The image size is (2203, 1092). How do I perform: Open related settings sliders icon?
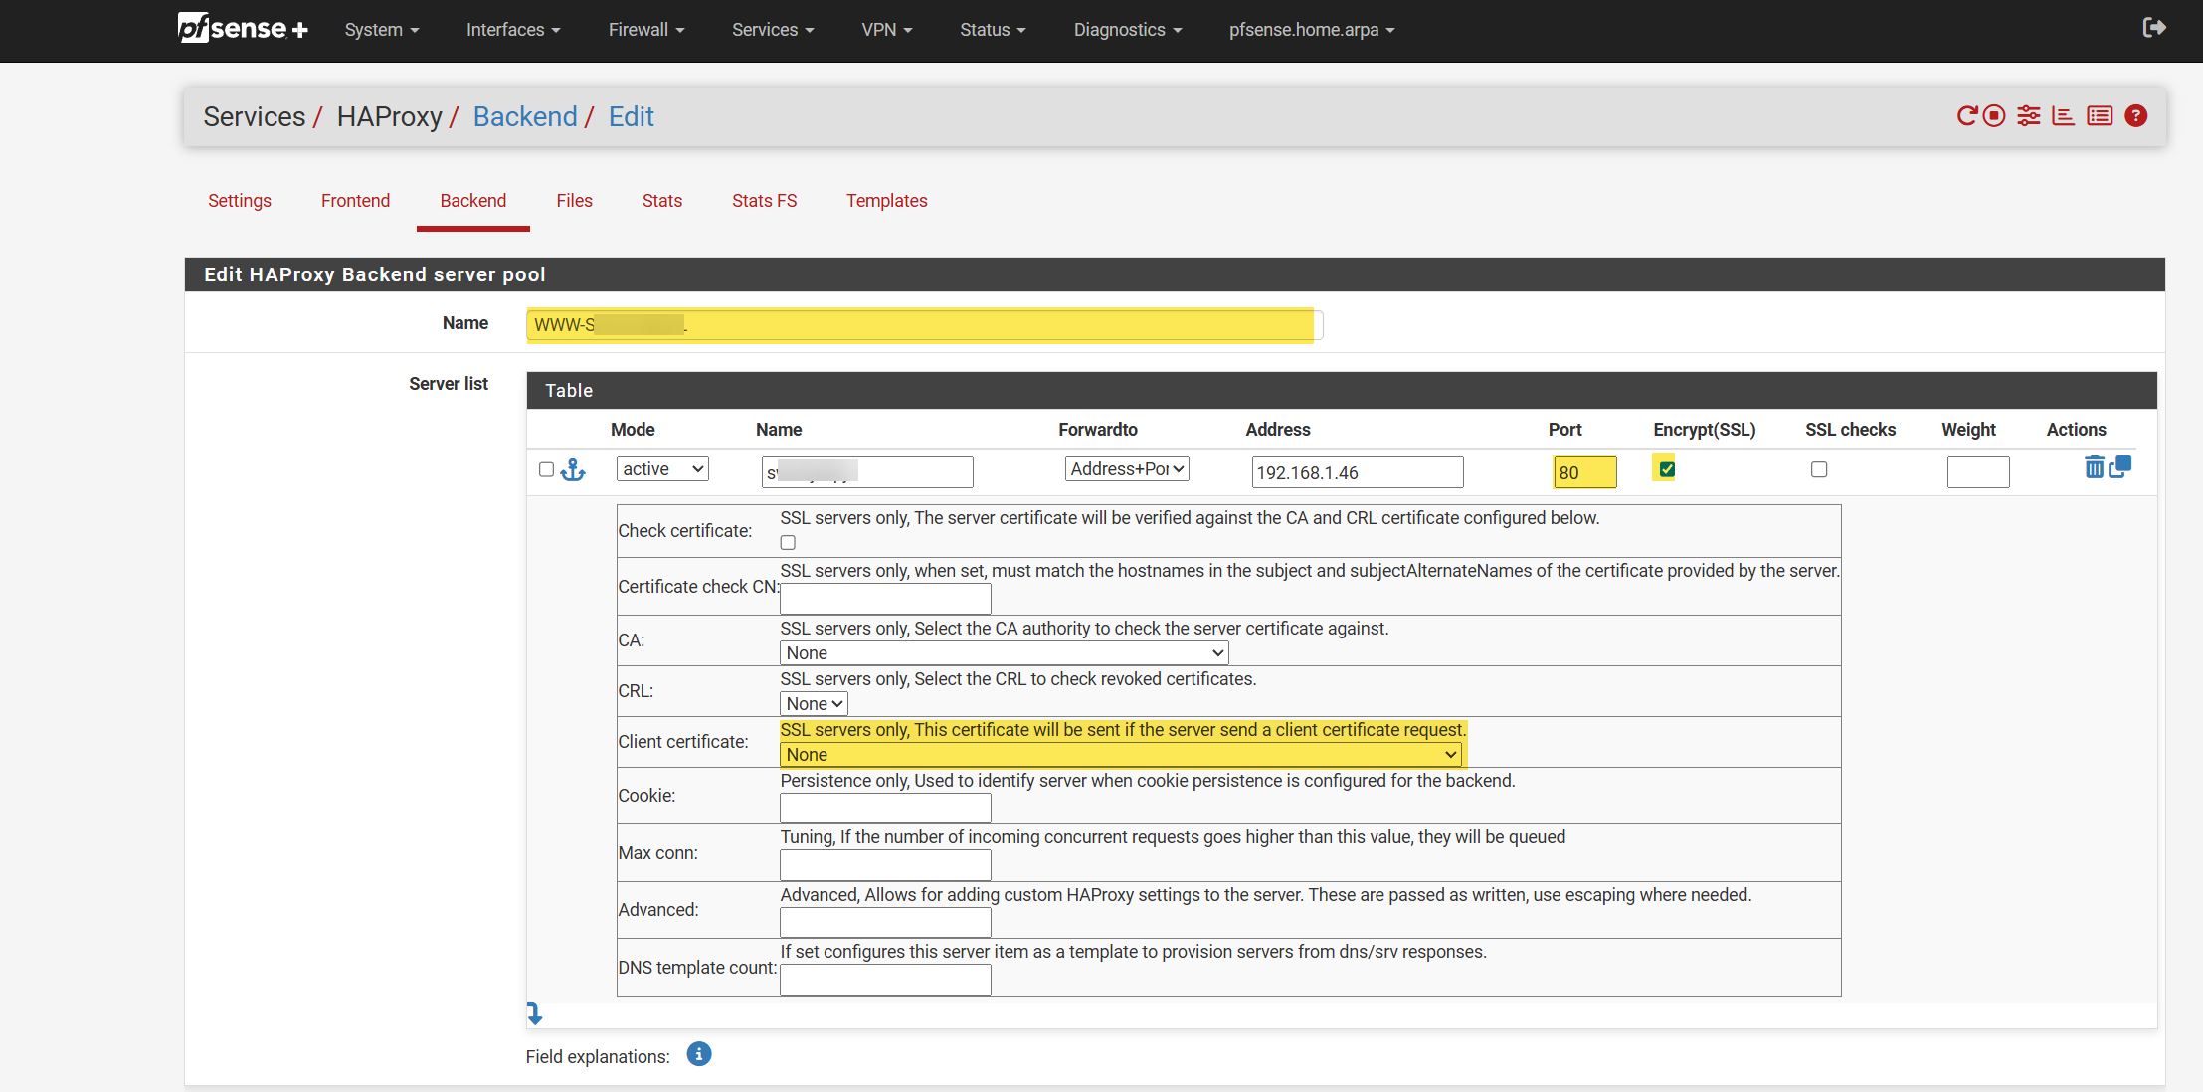click(2029, 116)
